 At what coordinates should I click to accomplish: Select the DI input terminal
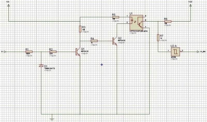pos(5,52)
